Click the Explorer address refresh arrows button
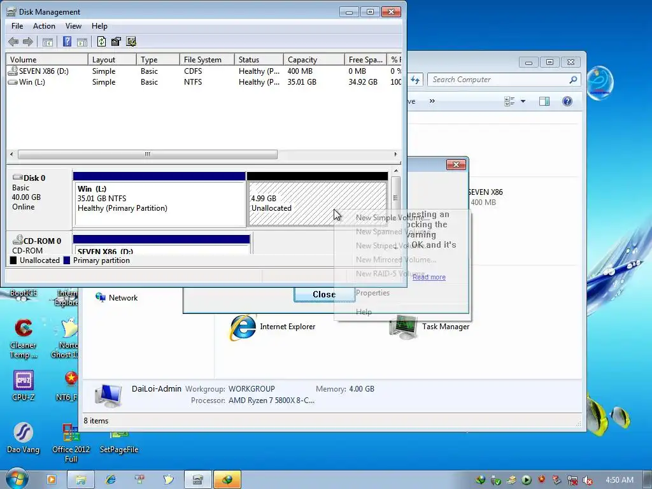 [x=415, y=80]
